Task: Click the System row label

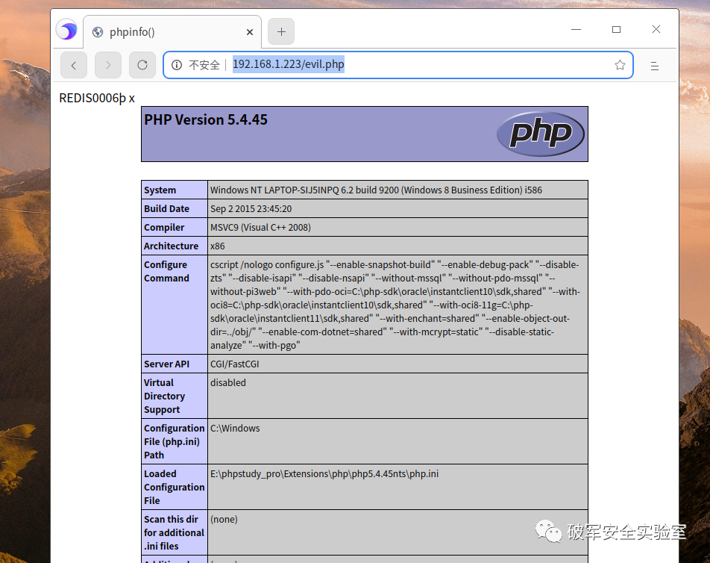Action: coord(160,190)
